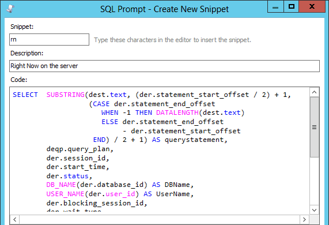329x225 pixels.
Task: Place cursor on the USER_NAME function
Action: (65, 194)
